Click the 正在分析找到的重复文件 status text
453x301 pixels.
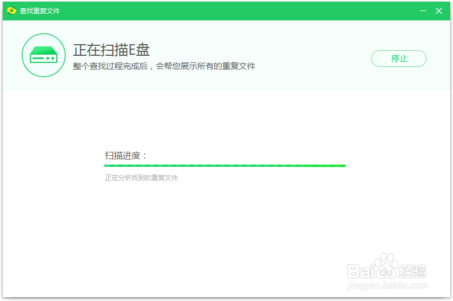141,178
